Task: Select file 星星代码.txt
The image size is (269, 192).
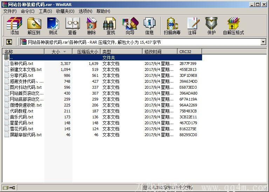Action: point(22,123)
